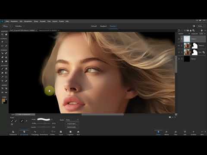Expand the Share dropdown arrow
207x155 pixels.
(x=204, y=26)
